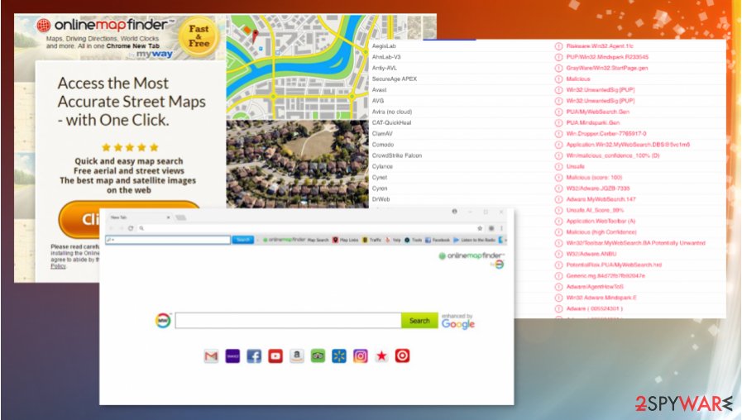Click PUA.Mindspark.Gen detection text

(x=592, y=122)
